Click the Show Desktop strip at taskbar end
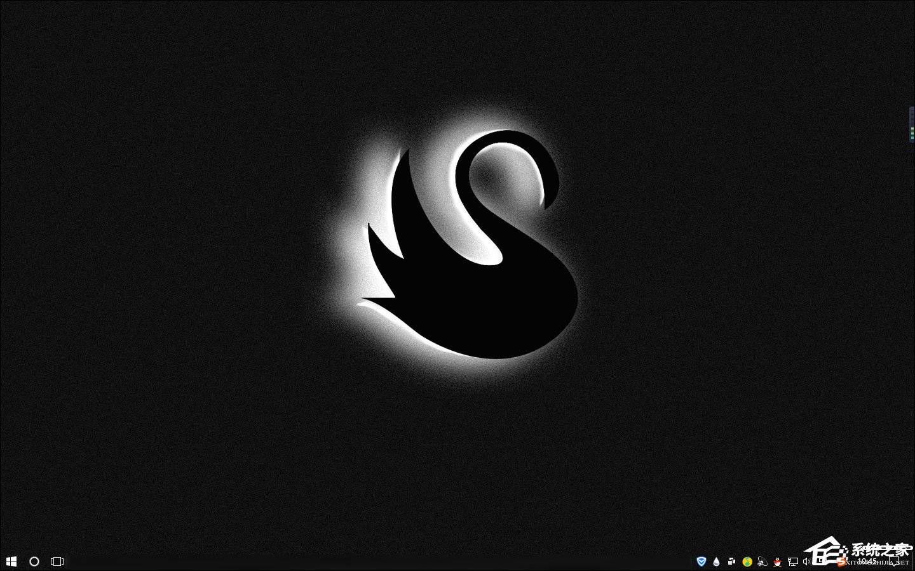This screenshot has width=915, height=571. (913, 561)
